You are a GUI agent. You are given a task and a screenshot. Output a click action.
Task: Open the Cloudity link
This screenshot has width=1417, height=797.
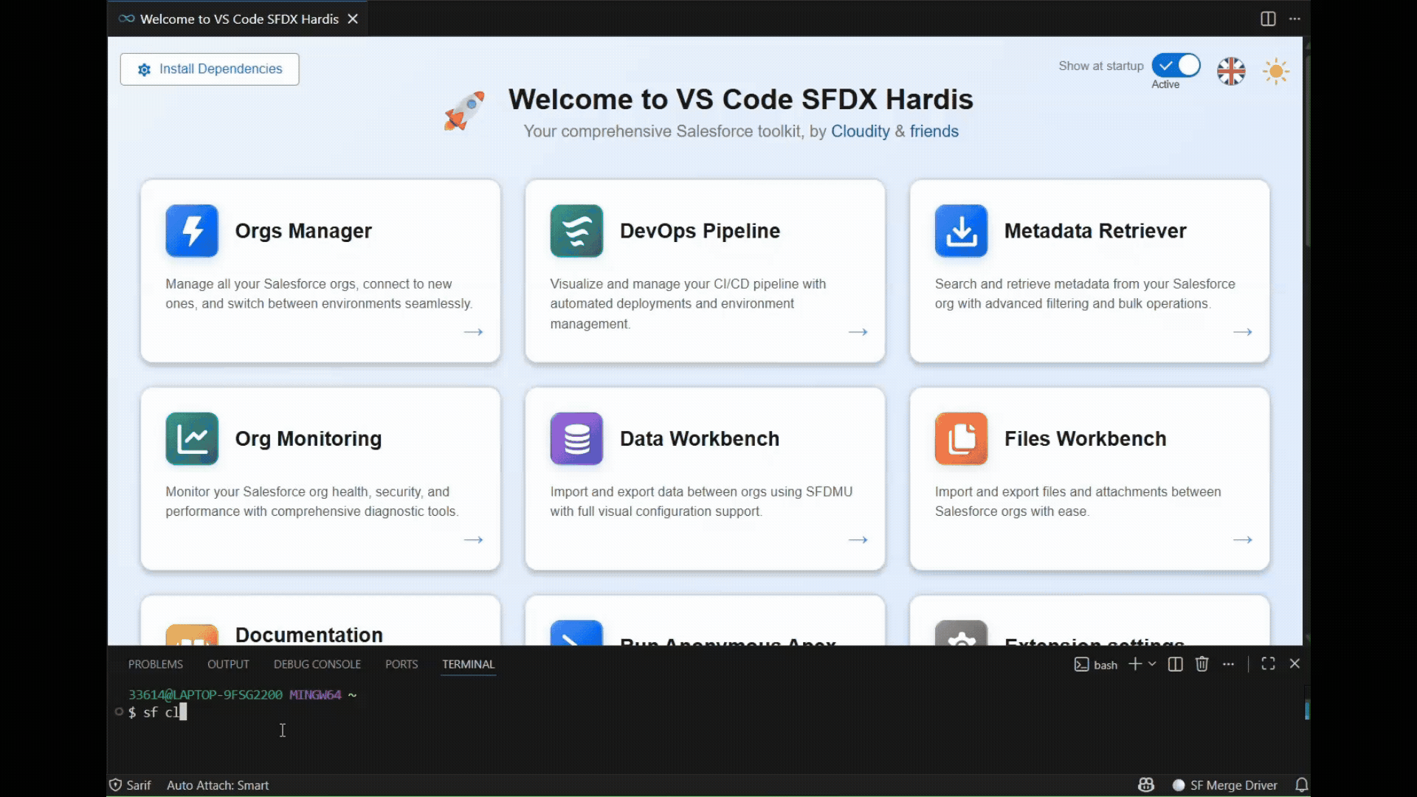click(x=860, y=131)
